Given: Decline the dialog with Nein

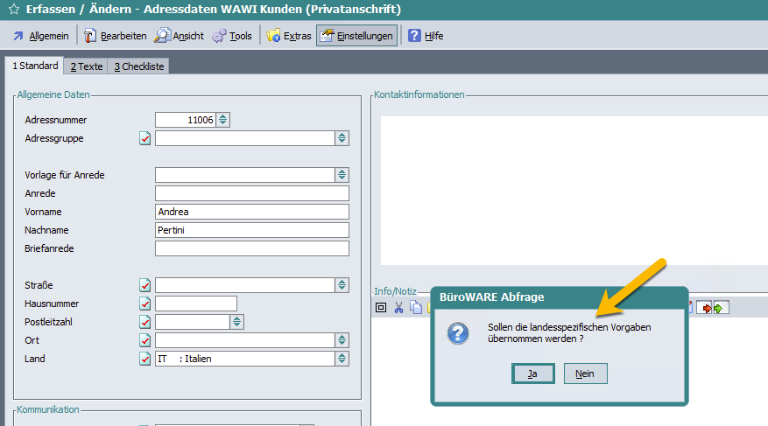Looking at the screenshot, I should [x=585, y=374].
